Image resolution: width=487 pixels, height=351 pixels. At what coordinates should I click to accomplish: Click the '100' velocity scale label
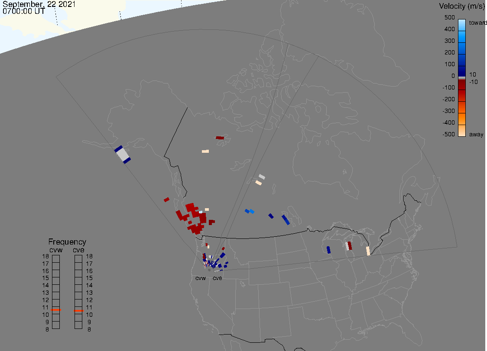point(449,64)
